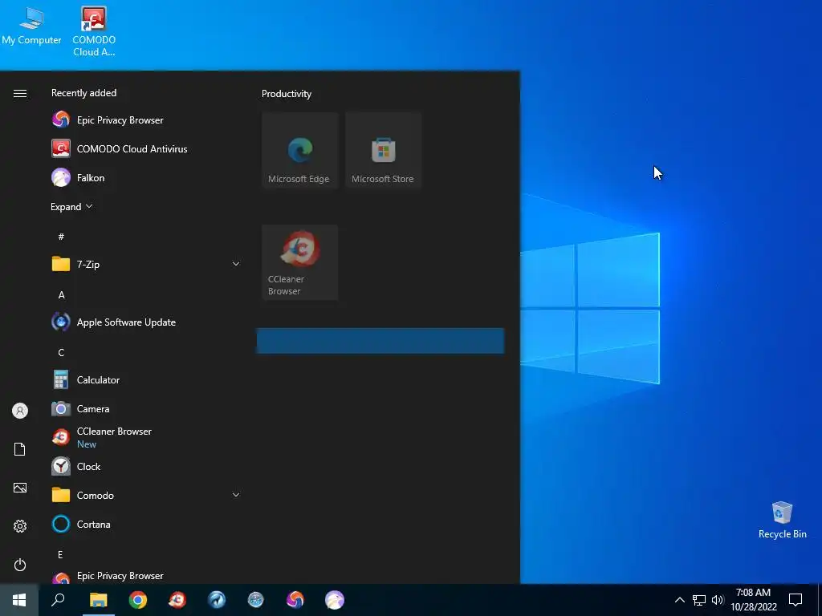
Task: Expand the Recently added list
Action: 71,207
